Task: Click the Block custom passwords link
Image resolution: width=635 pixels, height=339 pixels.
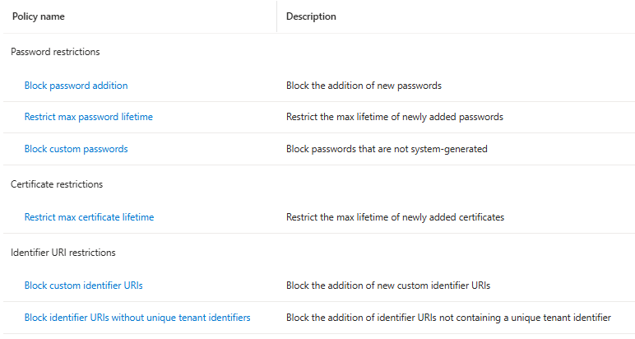Action: coord(76,149)
